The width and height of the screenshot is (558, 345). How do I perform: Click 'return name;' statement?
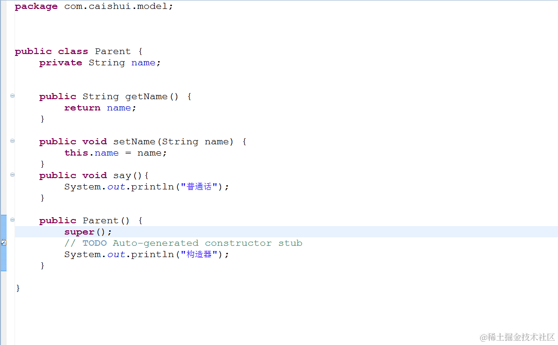(100, 108)
